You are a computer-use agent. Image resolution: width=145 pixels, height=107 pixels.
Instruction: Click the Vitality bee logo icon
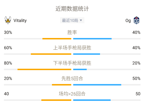[x=8, y=20]
